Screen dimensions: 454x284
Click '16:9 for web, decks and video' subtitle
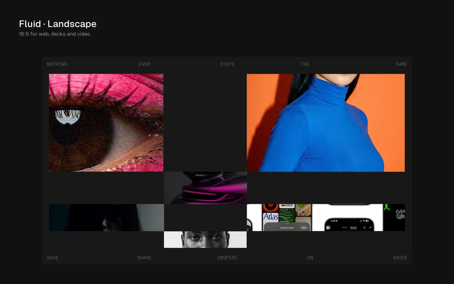pos(54,34)
